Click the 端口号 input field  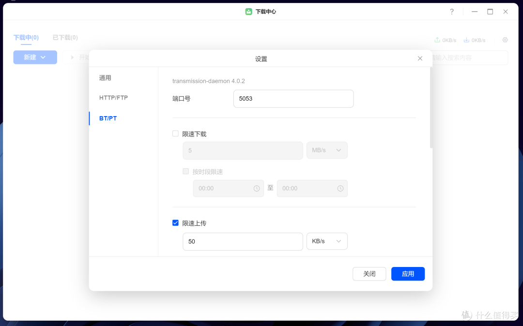pos(293,99)
